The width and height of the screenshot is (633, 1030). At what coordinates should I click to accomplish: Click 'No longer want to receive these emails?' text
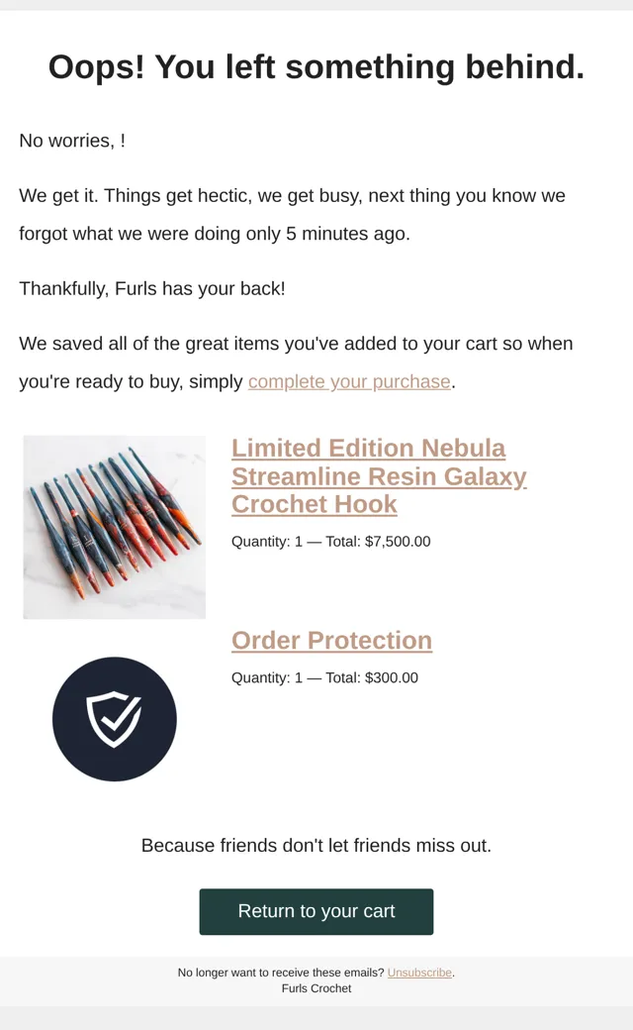coord(281,973)
